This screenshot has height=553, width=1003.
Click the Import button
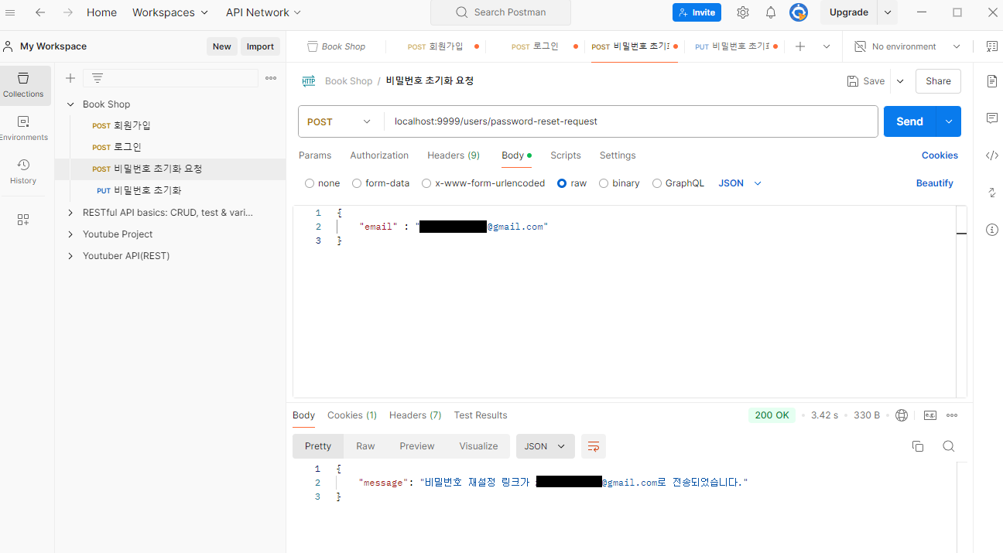(260, 46)
